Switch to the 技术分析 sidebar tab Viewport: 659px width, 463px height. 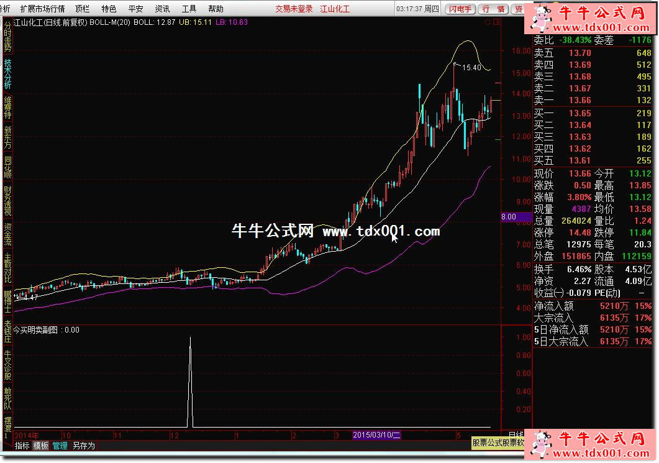coord(7,74)
